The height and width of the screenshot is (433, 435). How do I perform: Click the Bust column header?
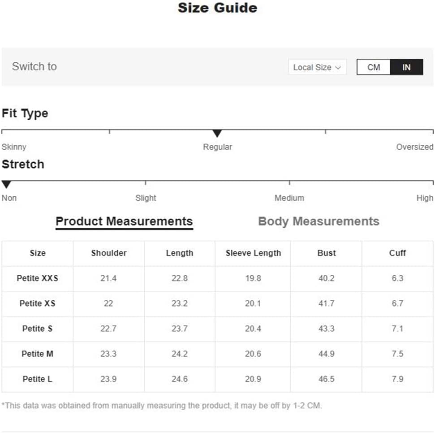coord(327,253)
